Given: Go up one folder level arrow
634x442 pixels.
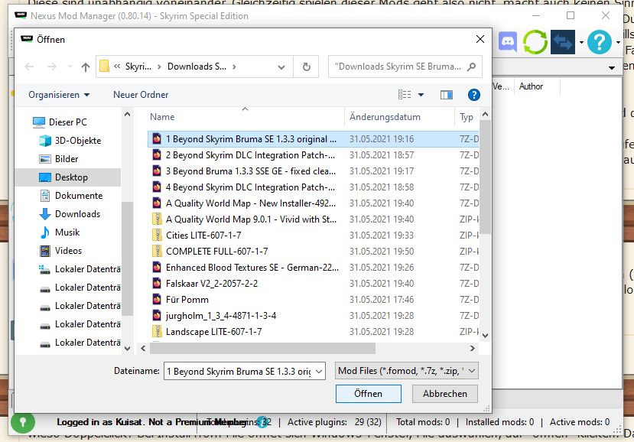Looking at the screenshot, I should pos(86,67).
